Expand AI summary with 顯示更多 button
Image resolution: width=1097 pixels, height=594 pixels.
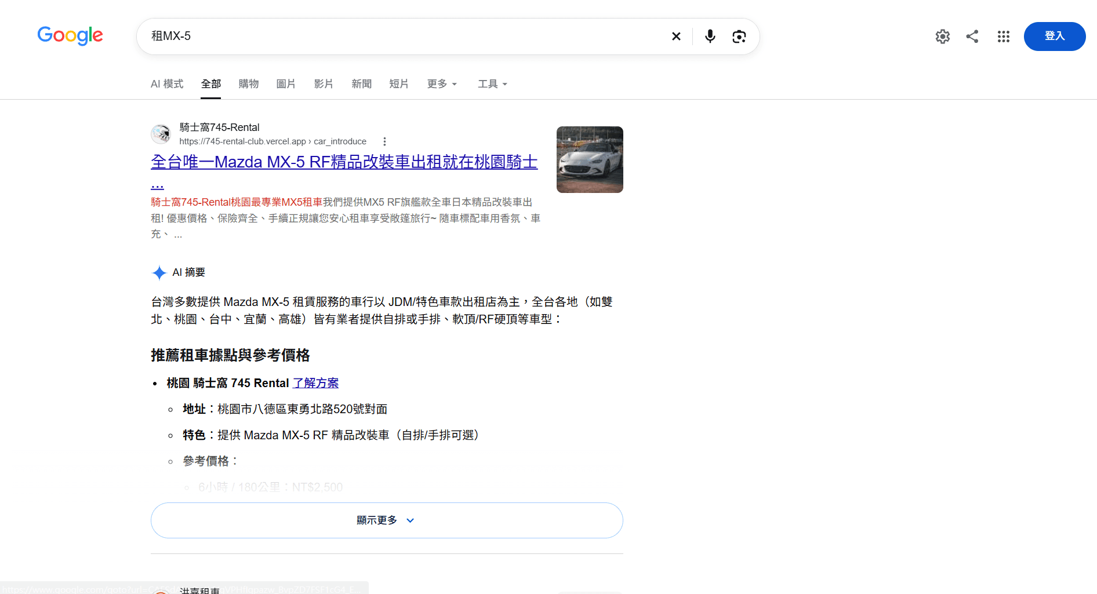387,520
